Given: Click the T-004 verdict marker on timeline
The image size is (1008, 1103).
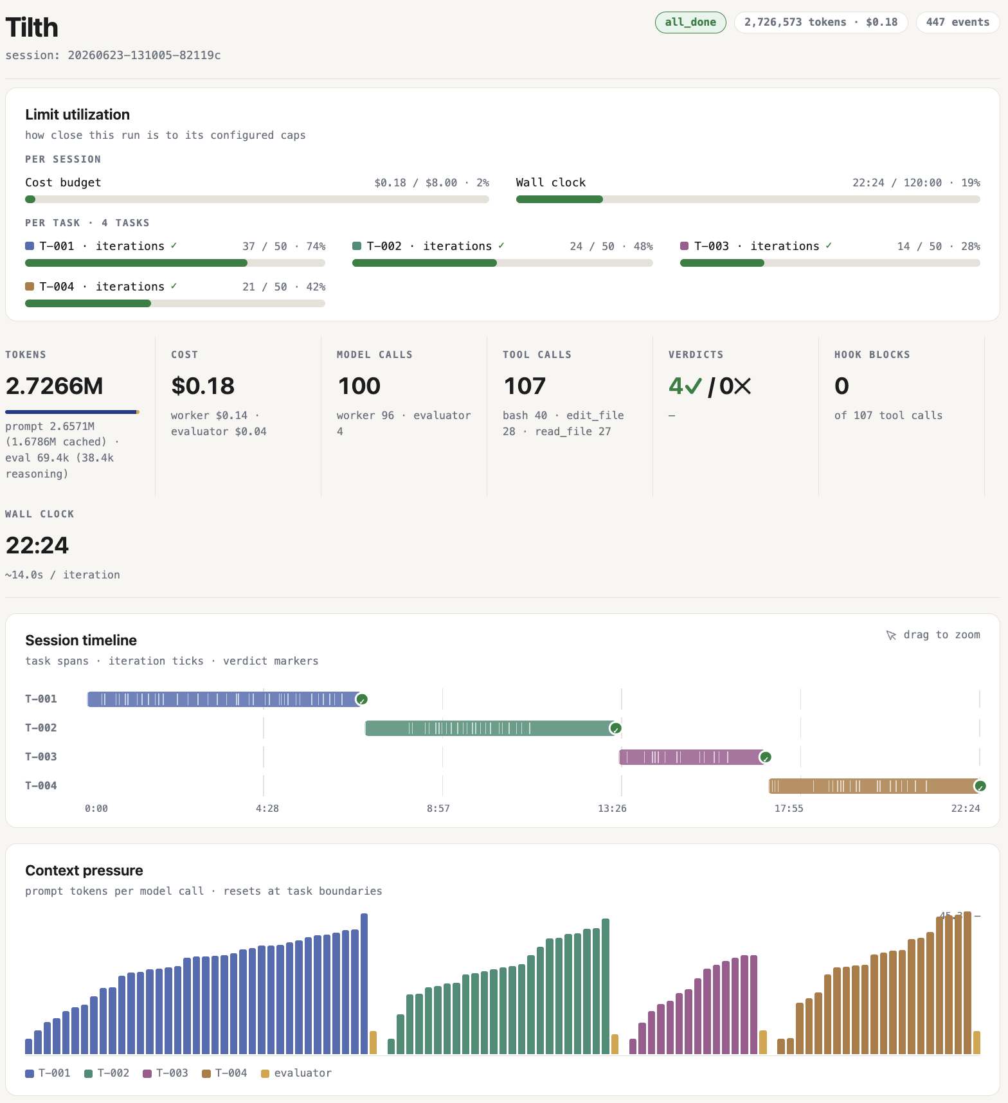Looking at the screenshot, I should [x=980, y=786].
